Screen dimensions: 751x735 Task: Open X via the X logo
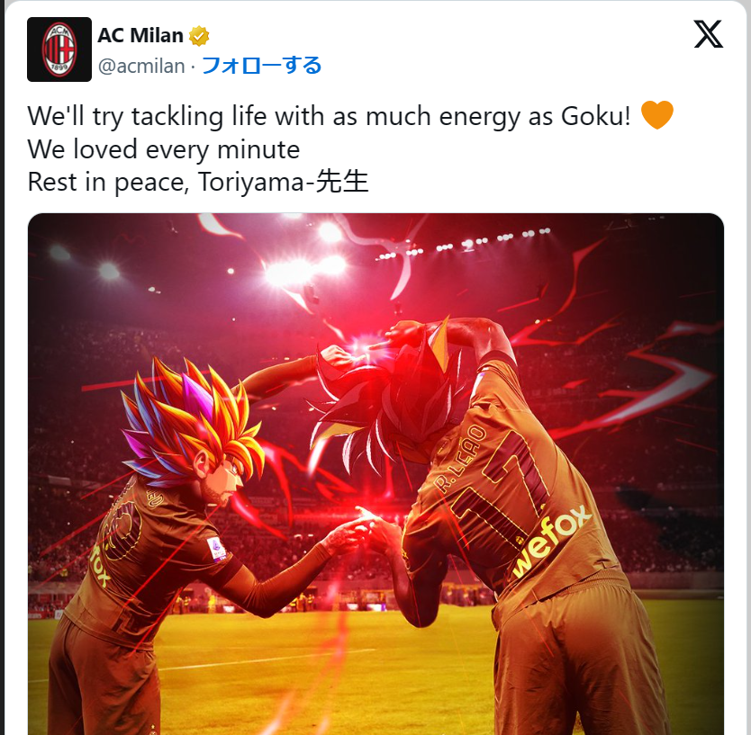coord(709,34)
